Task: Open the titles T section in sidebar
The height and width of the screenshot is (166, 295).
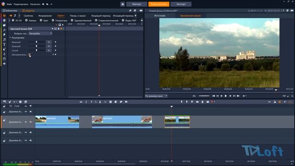Action: (4, 45)
